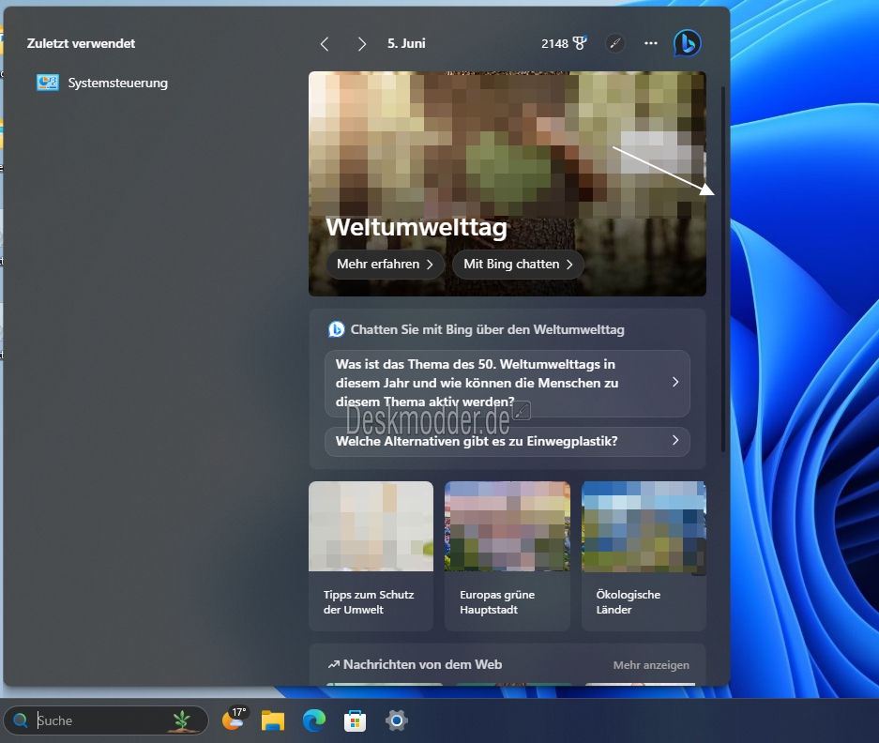Open Tipps zum Schutz der Umwelt card
Viewport: 879px width, 743px height.
click(371, 555)
